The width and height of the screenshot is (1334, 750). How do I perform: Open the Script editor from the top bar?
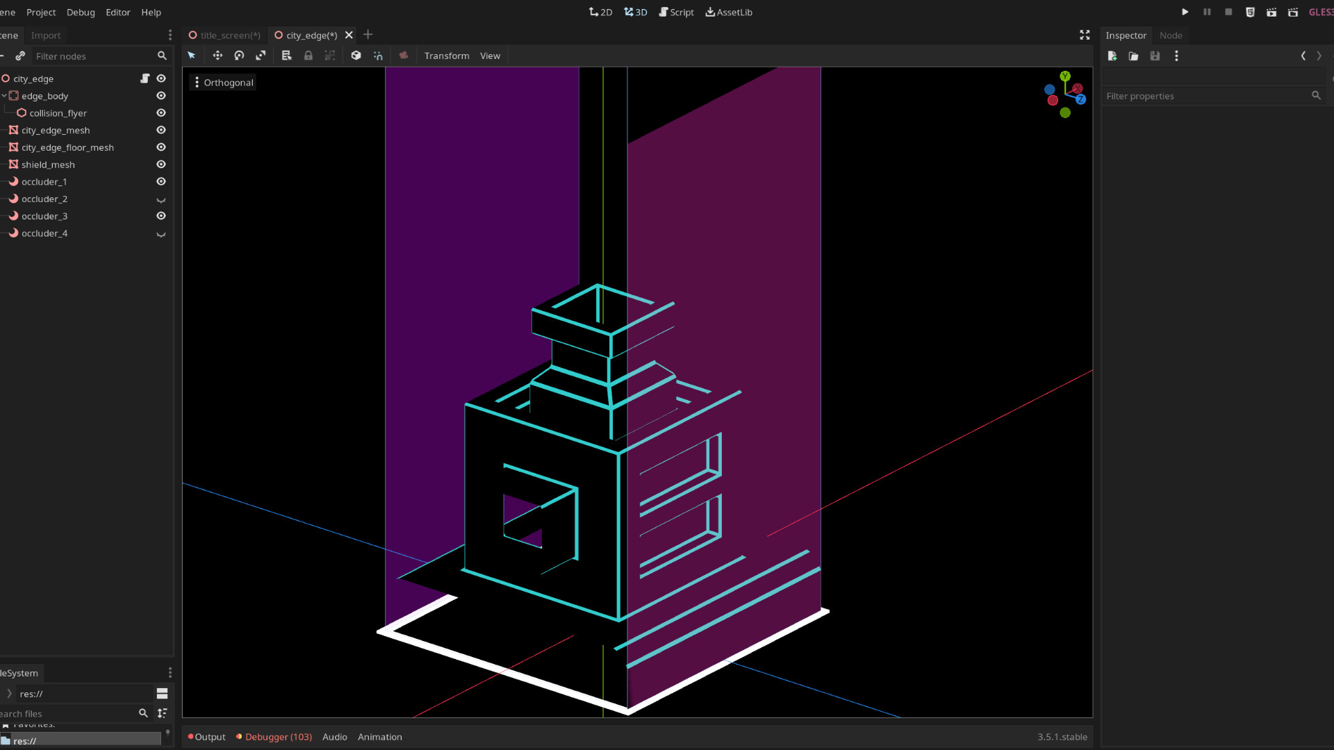pos(675,12)
